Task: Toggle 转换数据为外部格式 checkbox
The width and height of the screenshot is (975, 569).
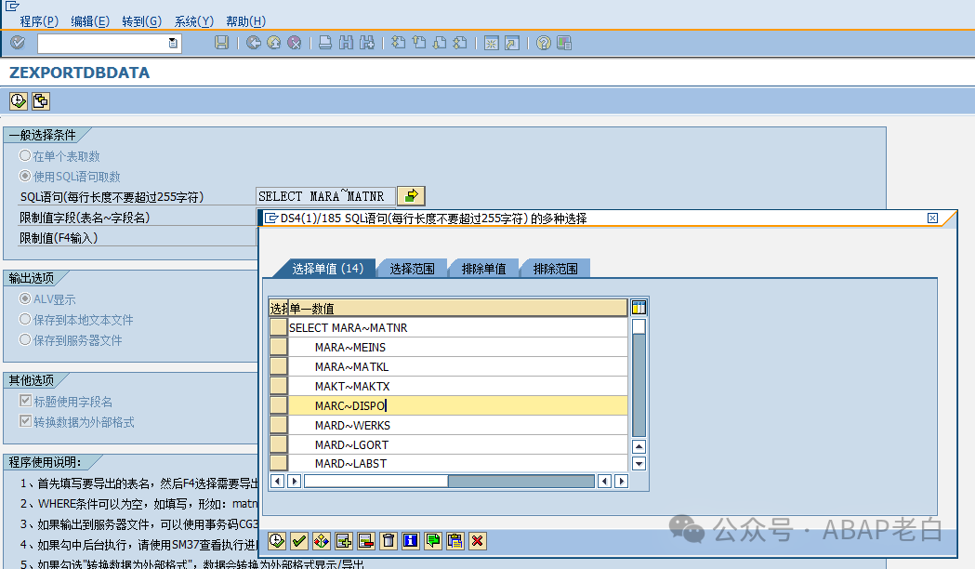Action: coord(25,421)
